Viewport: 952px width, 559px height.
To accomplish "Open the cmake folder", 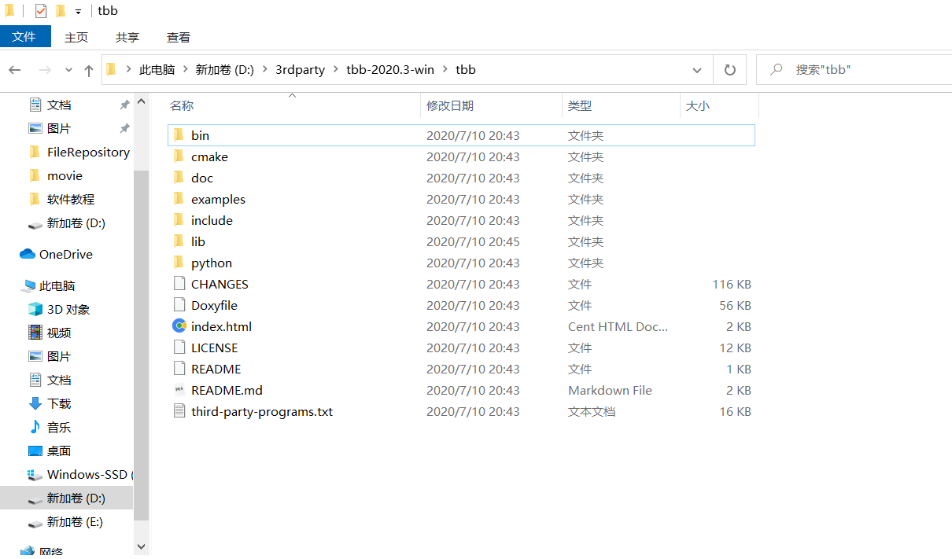I will point(209,156).
